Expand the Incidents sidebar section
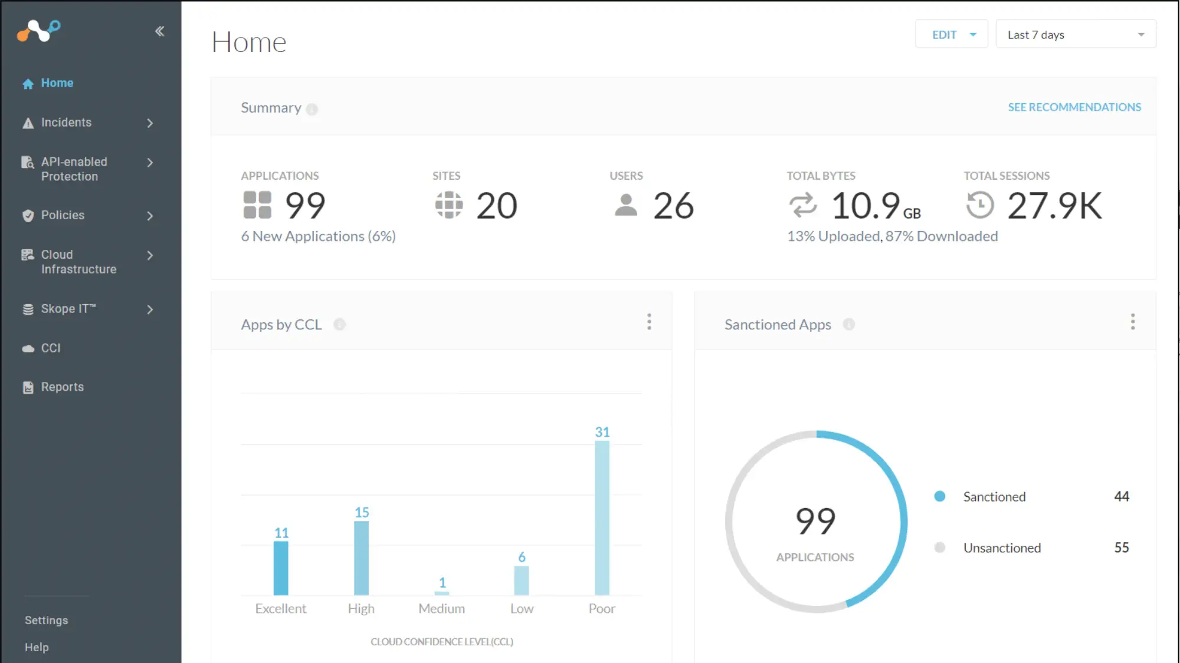 pos(151,123)
